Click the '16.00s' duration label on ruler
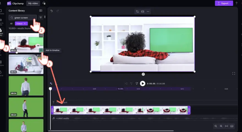 point(120,89)
